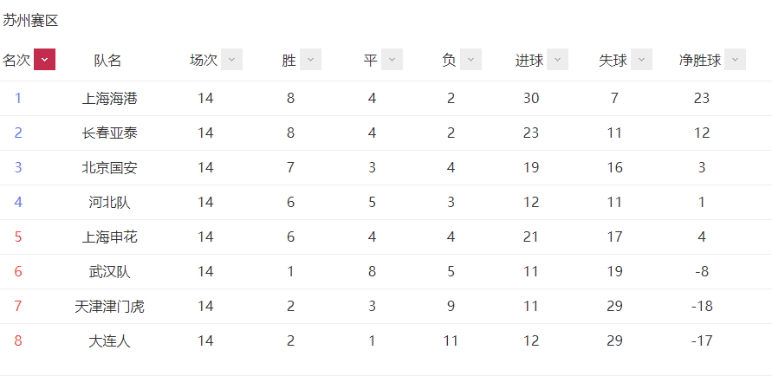
Task: Click the 负 column sort chevron
Action: click(470, 60)
